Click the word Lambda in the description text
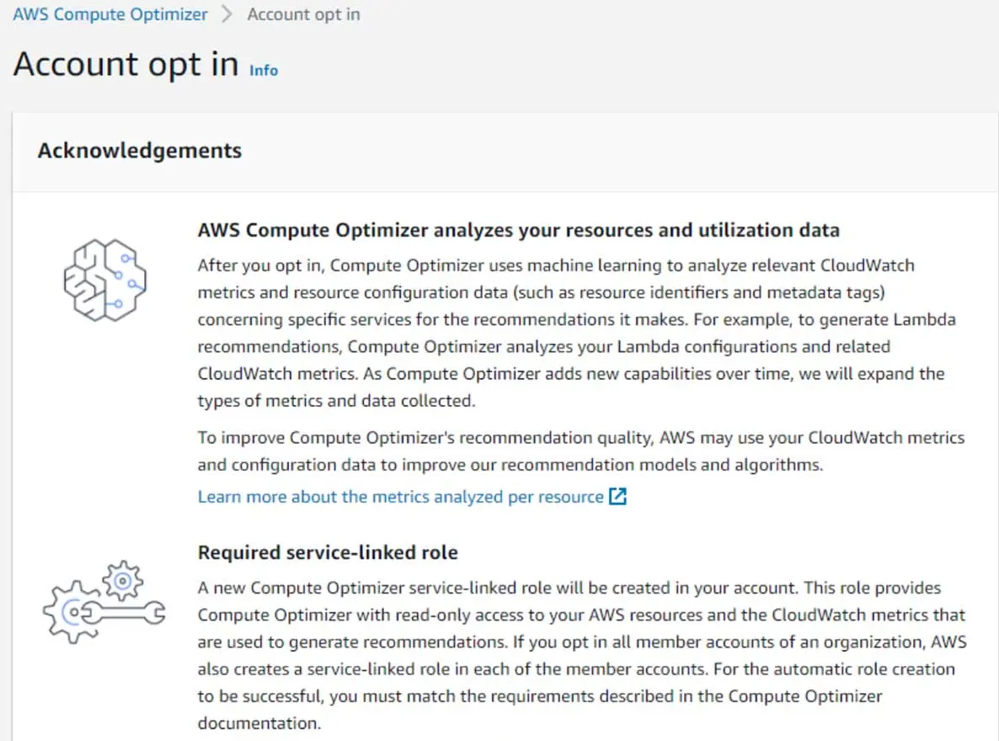This screenshot has width=999, height=741. 924,319
